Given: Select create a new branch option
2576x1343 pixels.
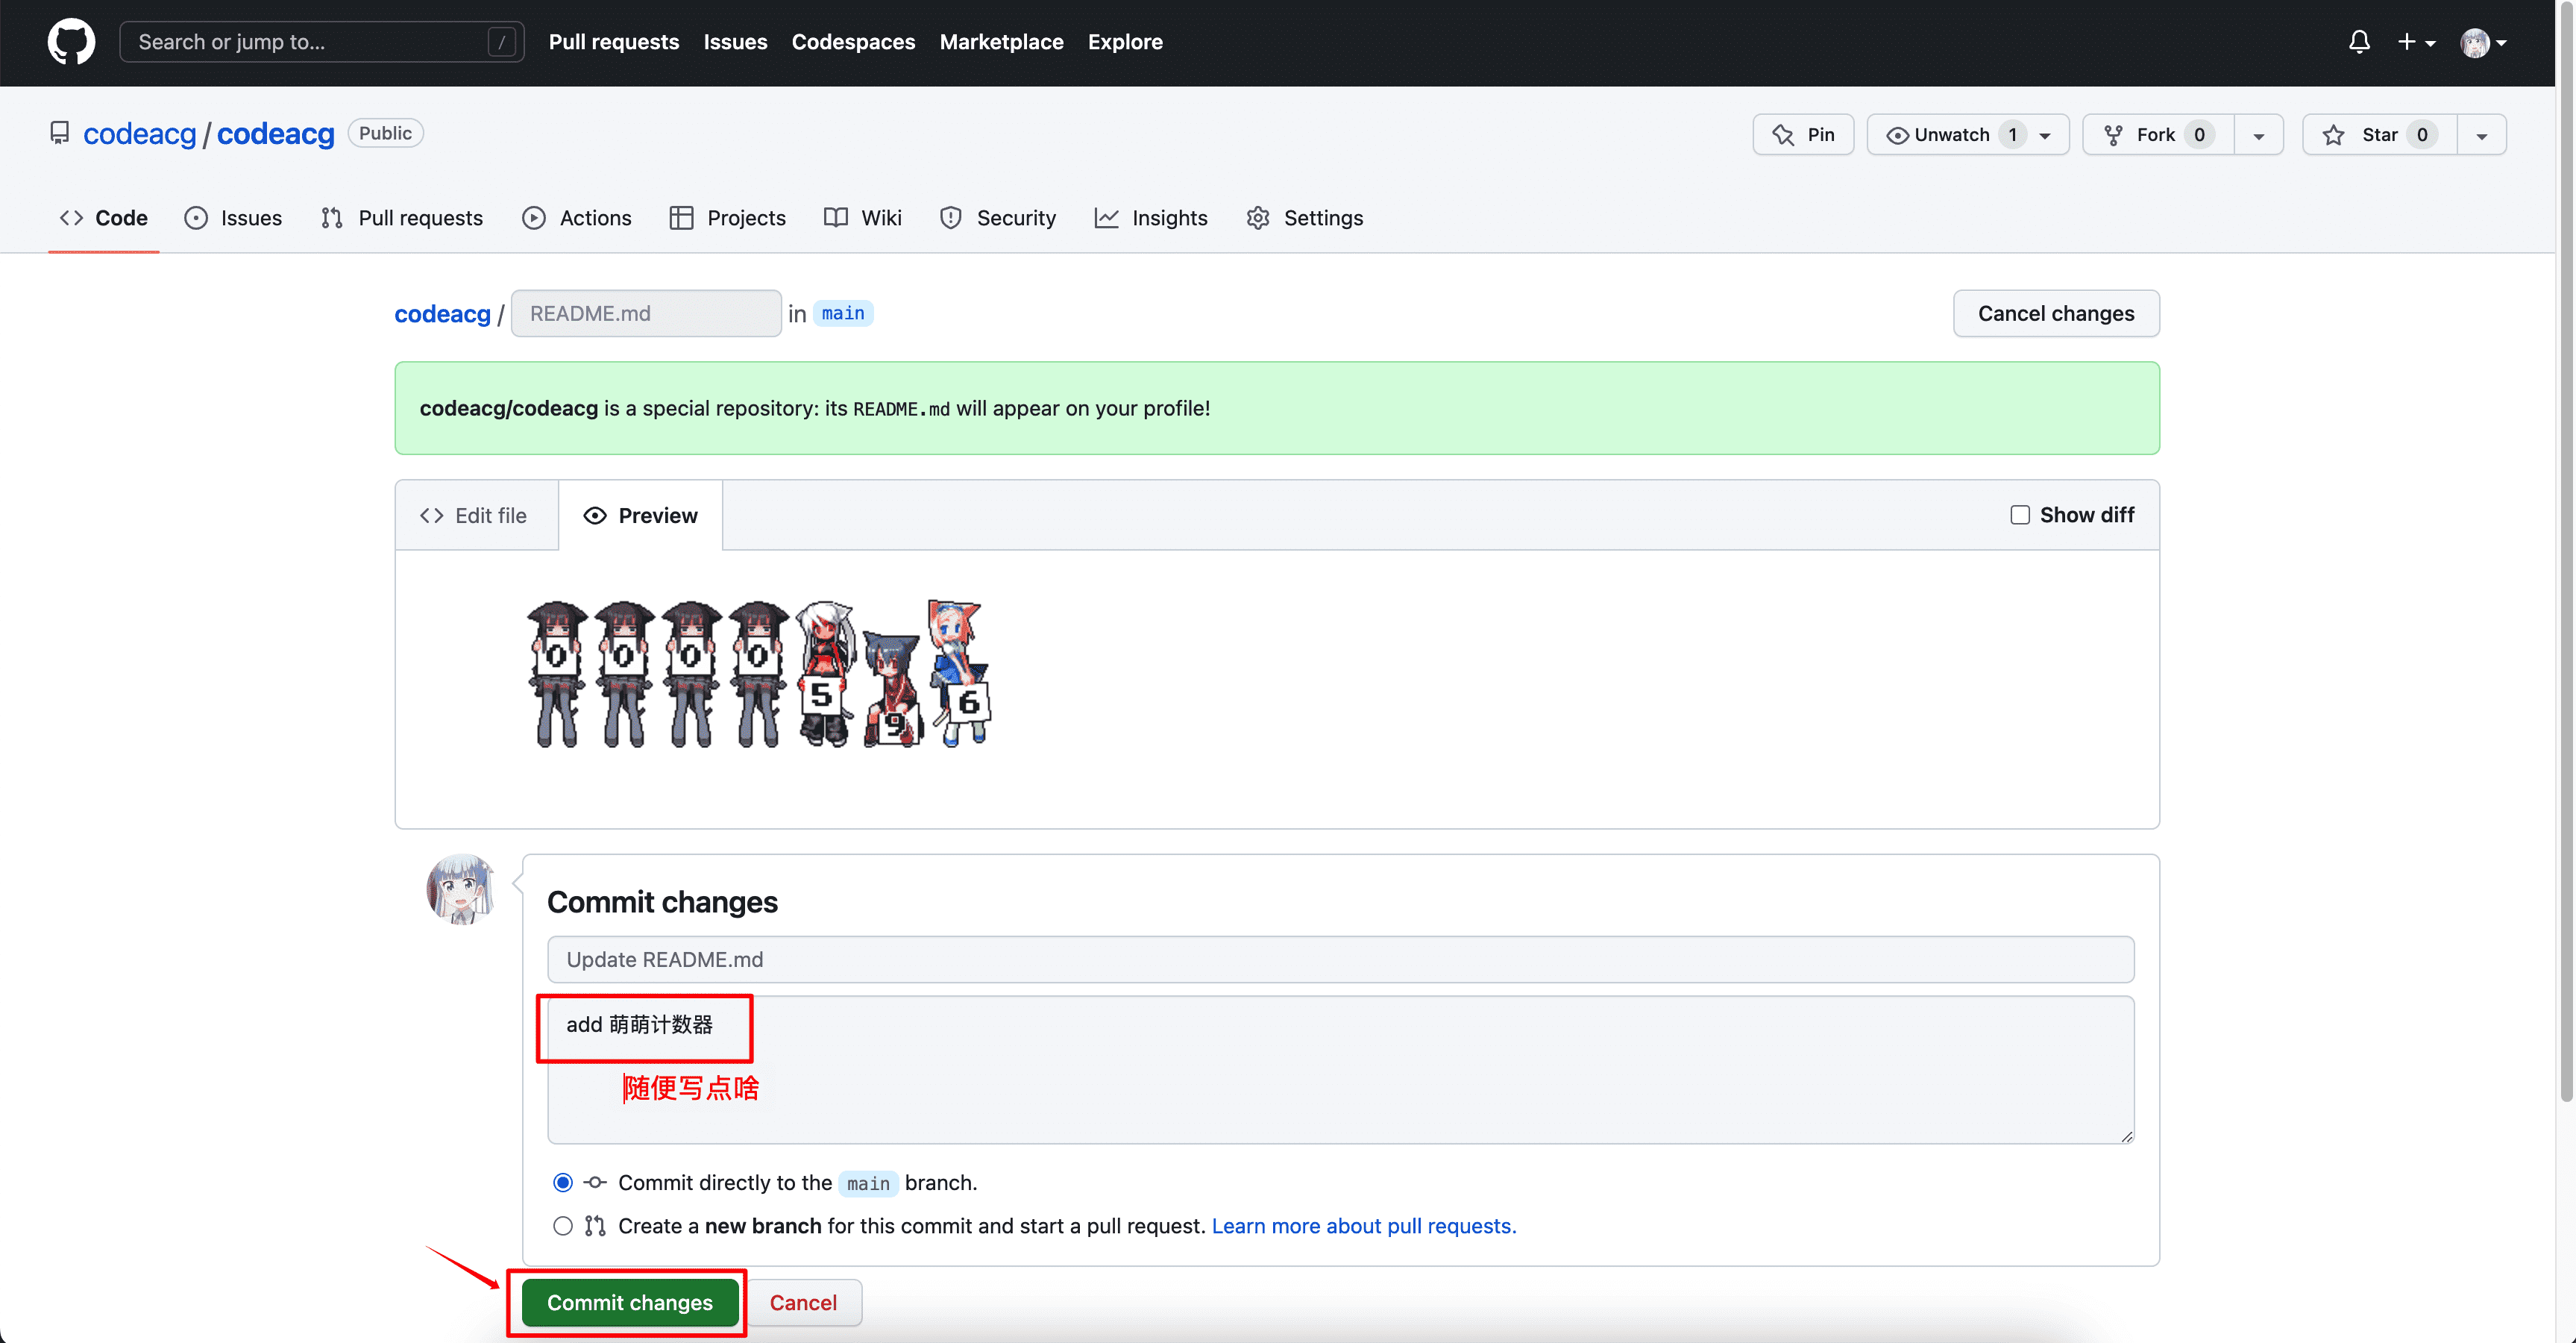Looking at the screenshot, I should (562, 1225).
